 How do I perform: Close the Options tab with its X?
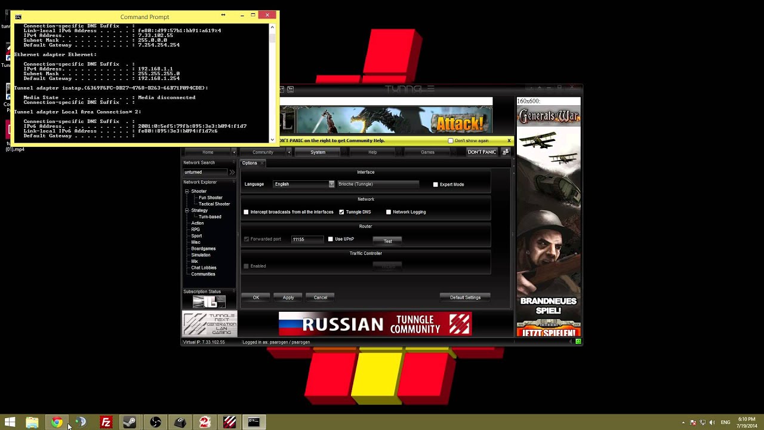[x=262, y=163]
